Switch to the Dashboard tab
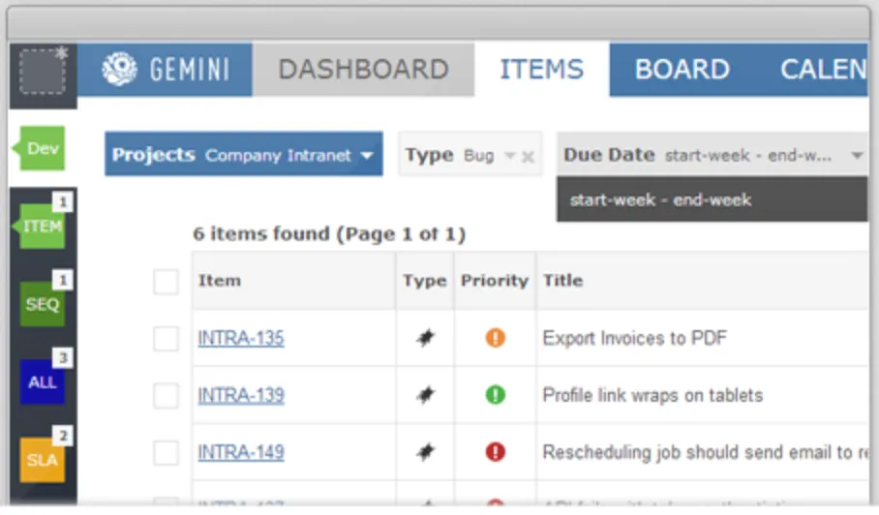The width and height of the screenshot is (879, 515). tap(363, 70)
